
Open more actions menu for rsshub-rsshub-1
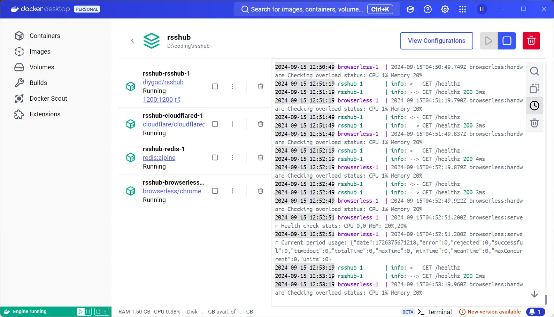pyautogui.click(x=232, y=86)
